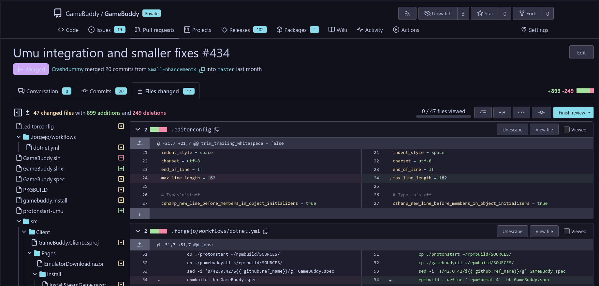The width and height of the screenshot is (599, 286).
Task: Open repository Settings
Action: pos(535,30)
